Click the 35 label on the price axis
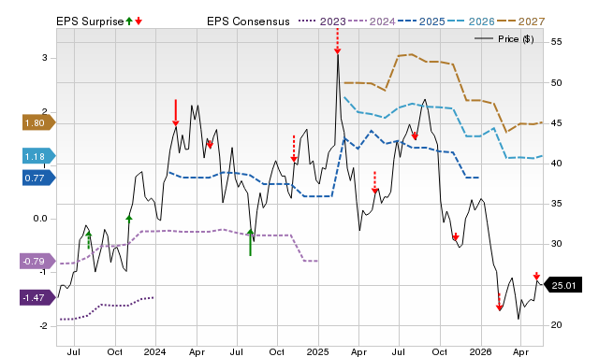The width and height of the screenshot is (599, 357). (x=556, y=204)
